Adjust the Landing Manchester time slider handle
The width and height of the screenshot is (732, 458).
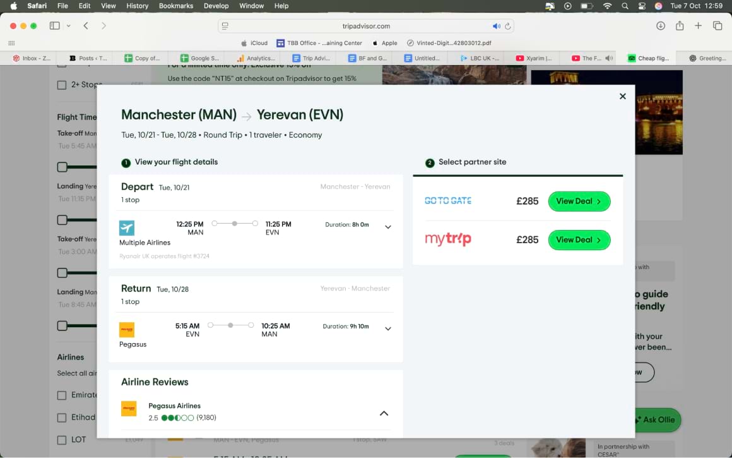[x=62, y=325]
